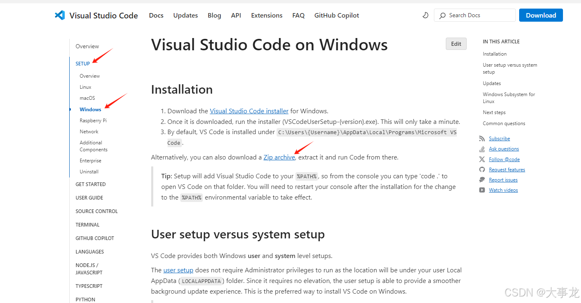Image resolution: width=581 pixels, height=303 pixels.
Task: Click the X icon beside Follow @code
Action: point(482,159)
